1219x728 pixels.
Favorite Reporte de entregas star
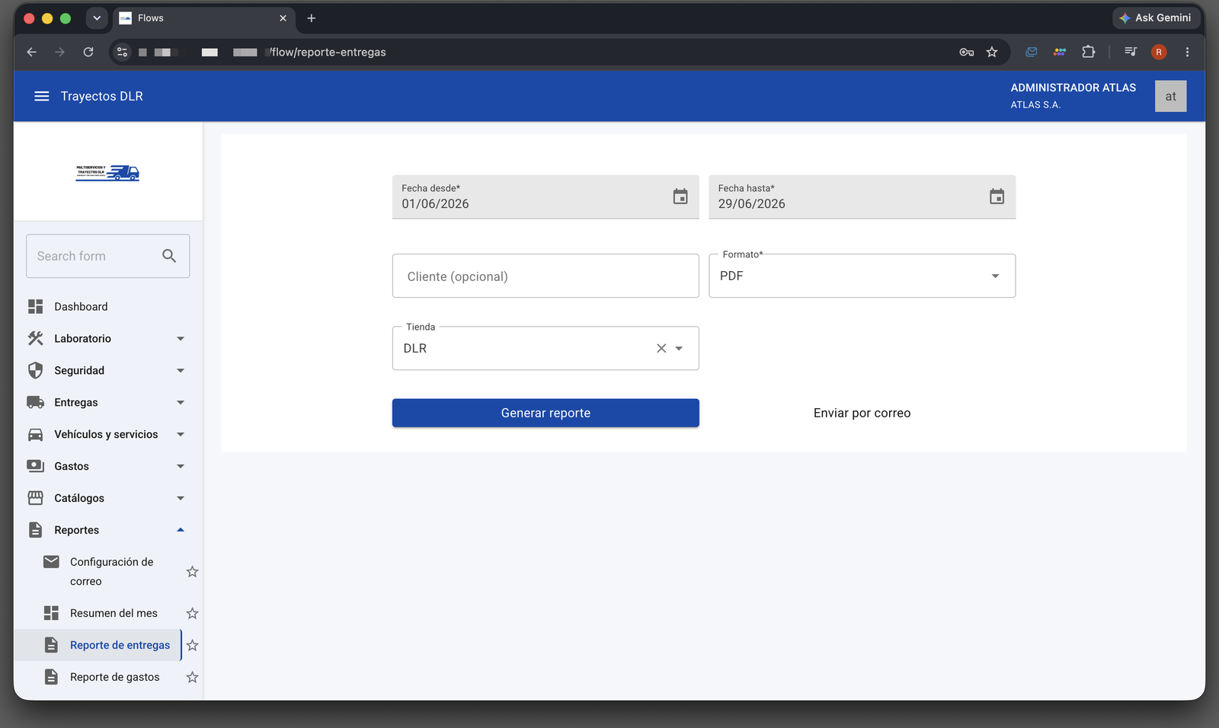[x=192, y=645]
